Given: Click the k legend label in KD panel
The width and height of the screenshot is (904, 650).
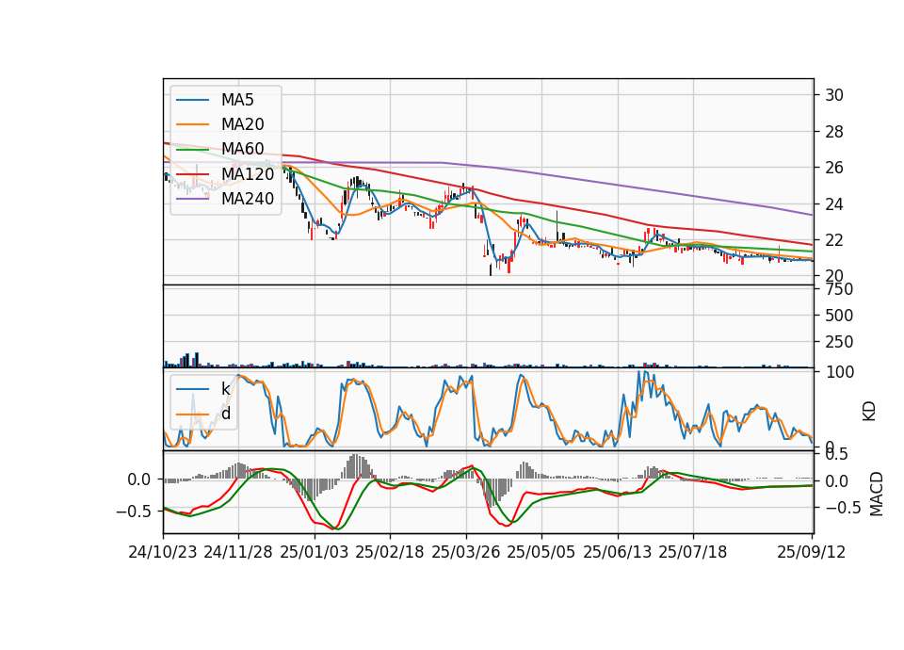Looking at the screenshot, I should [225, 389].
